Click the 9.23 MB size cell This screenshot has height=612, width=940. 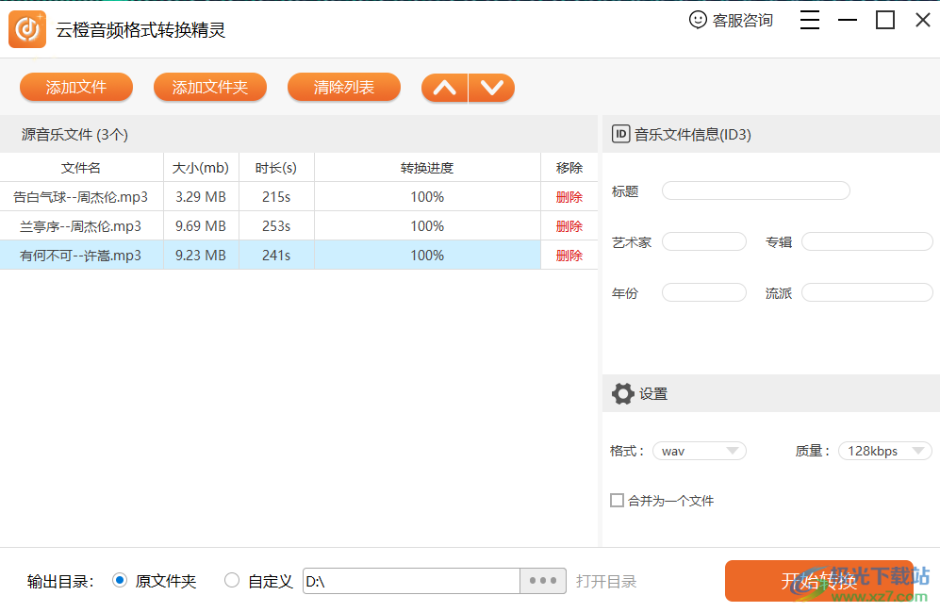point(200,256)
